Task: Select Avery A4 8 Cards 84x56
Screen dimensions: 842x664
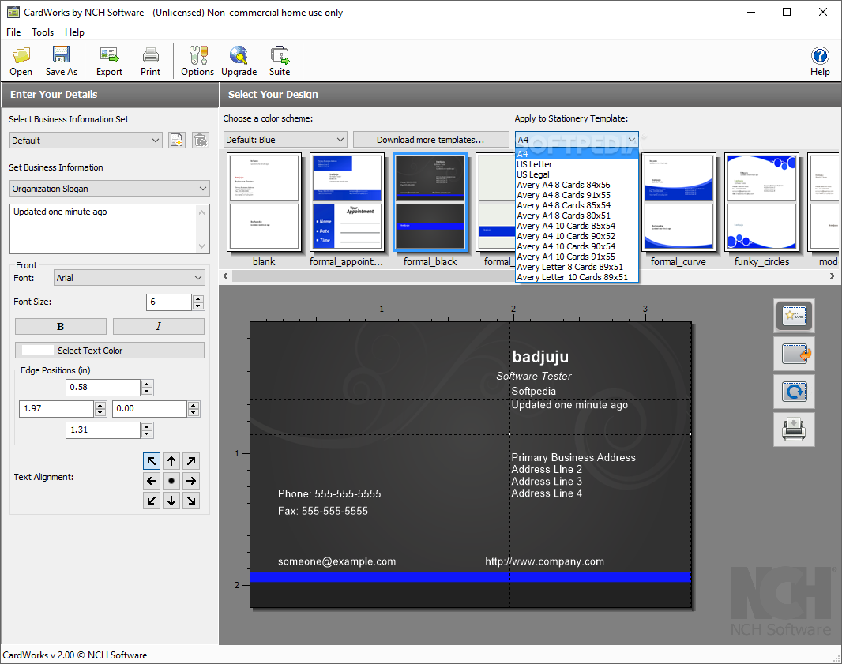Action: coord(577,185)
